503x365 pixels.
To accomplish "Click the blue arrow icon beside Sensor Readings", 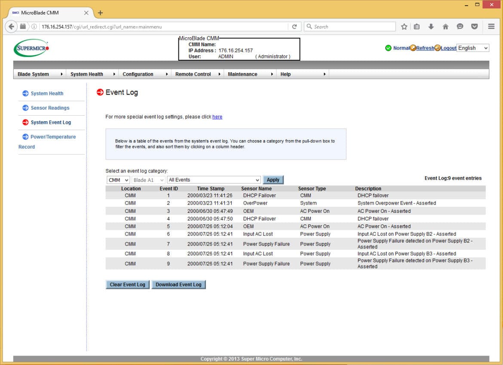I will click(x=25, y=108).
